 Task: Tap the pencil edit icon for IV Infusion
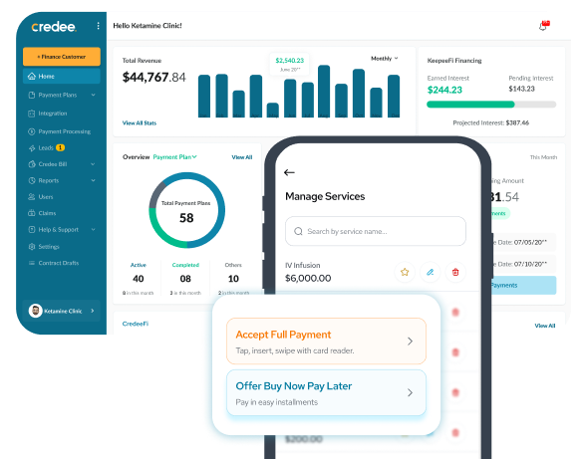pyautogui.click(x=431, y=272)
